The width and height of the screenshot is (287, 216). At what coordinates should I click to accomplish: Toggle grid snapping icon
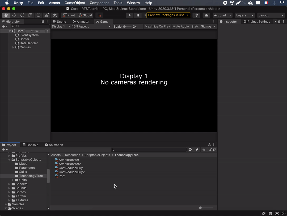tap(99, 15)
